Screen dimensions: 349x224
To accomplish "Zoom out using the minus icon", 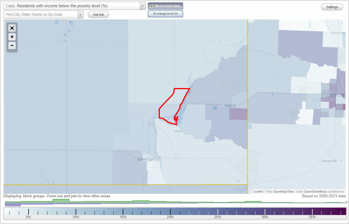I will [12, 46].
